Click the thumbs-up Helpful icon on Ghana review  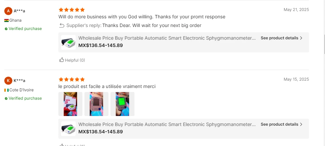pos(61,60)
